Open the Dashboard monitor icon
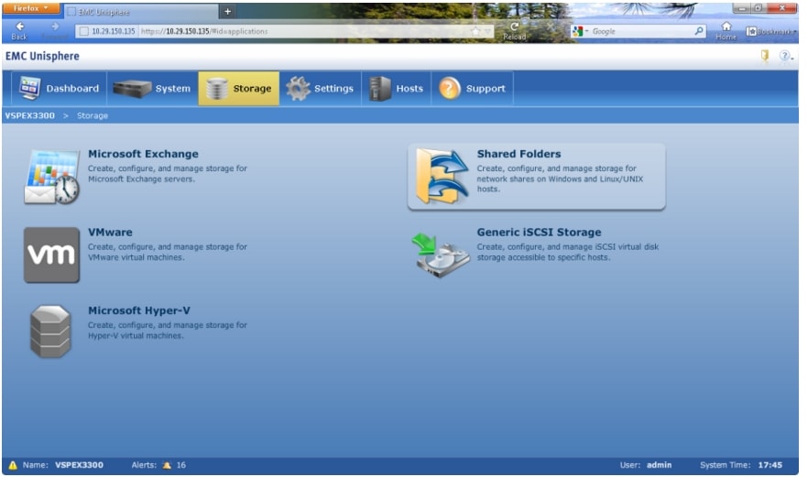Viewport: 808px width, 477px height. tap(29, 88)
